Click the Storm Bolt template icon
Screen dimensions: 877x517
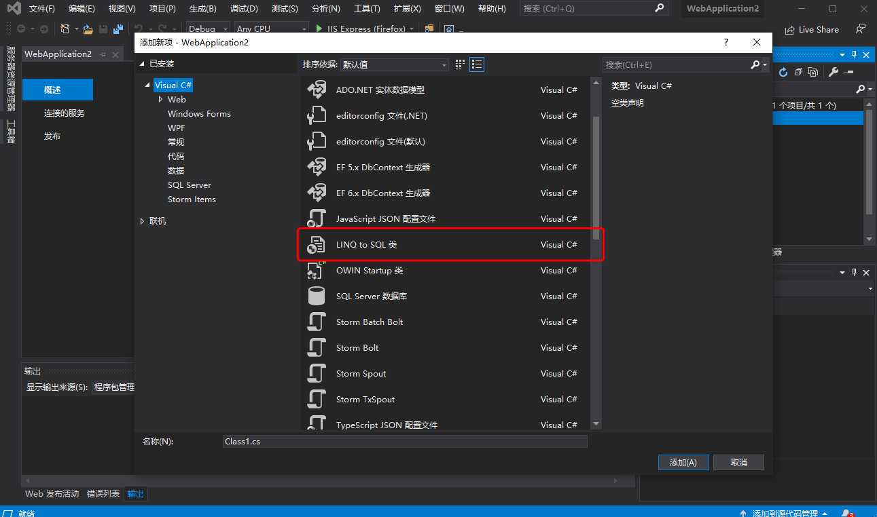click(x=317, y=348)
